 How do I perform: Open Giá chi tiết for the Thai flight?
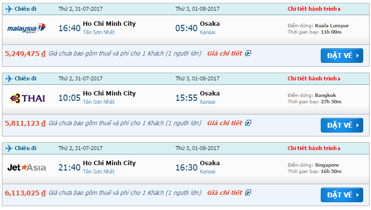pos(225,123)
